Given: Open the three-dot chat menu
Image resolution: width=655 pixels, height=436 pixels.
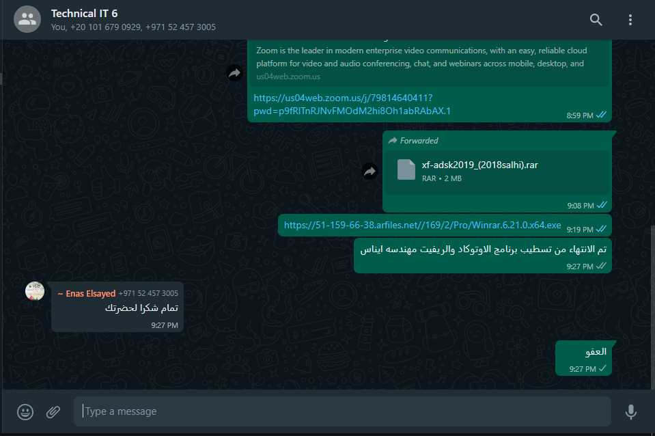Looking at the screenshot, I should [630, 20].
